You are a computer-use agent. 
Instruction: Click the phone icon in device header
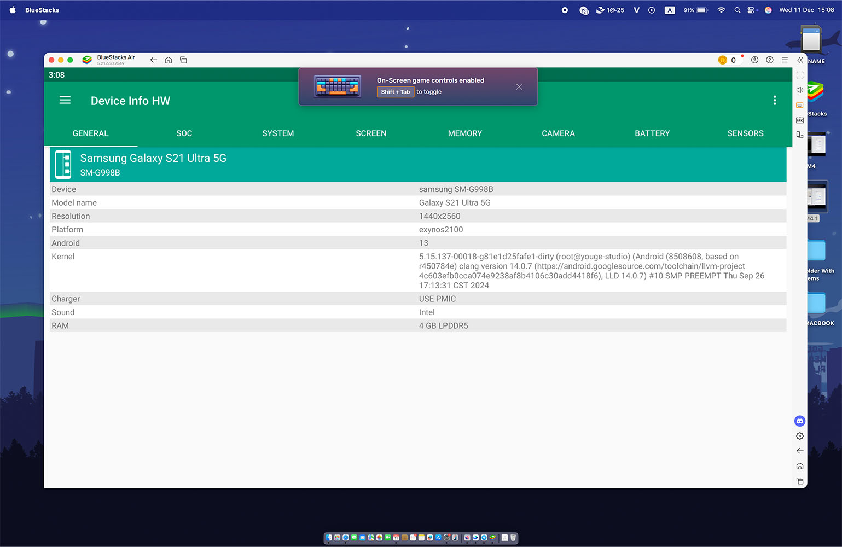[63, 164]
